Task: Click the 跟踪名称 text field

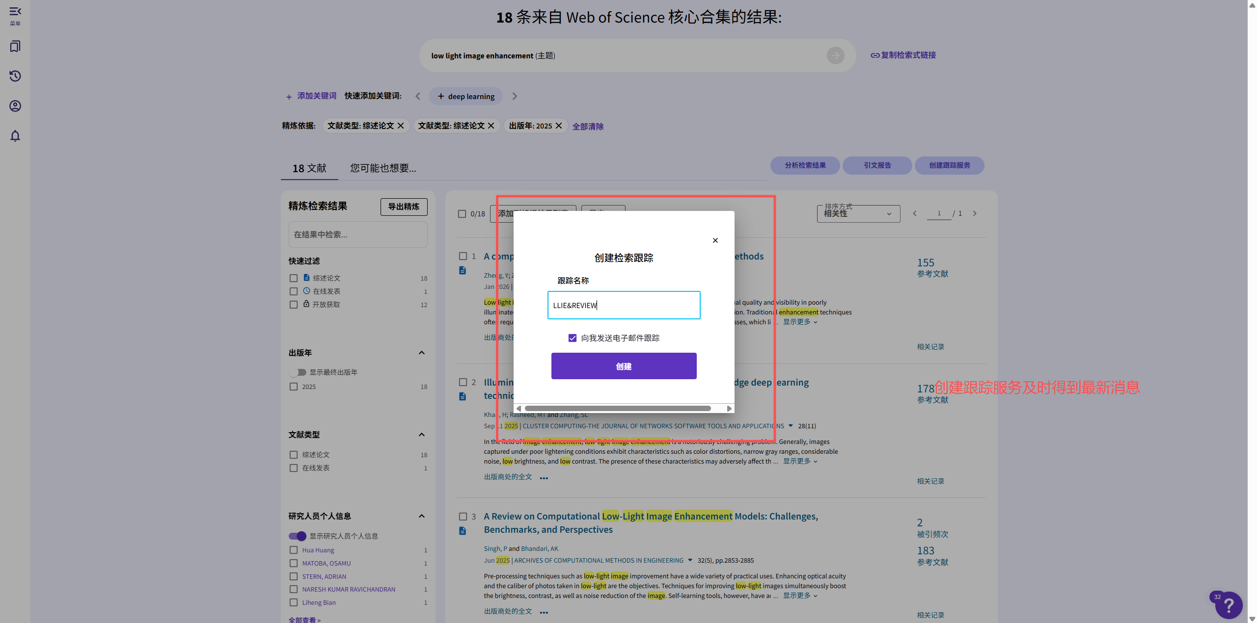Action: coord(624,305)
